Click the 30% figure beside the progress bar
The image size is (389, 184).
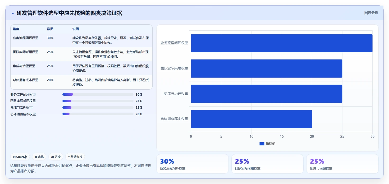(x=139, y=94)
